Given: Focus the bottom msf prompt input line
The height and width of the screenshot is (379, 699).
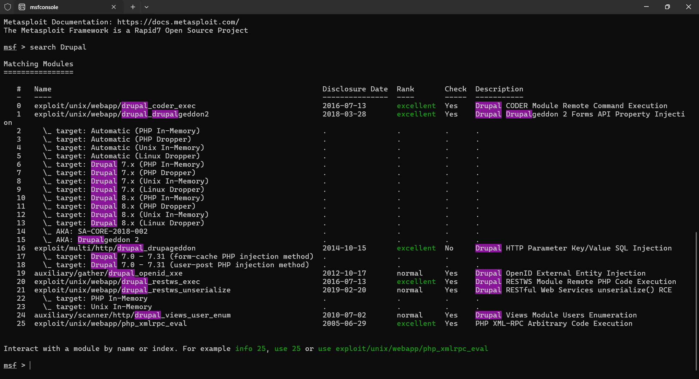Looking at the screenshot, I should point(349,365).
